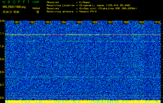Click the 1801 time marker
Screen dimensions: 163x103
(17, 22)
